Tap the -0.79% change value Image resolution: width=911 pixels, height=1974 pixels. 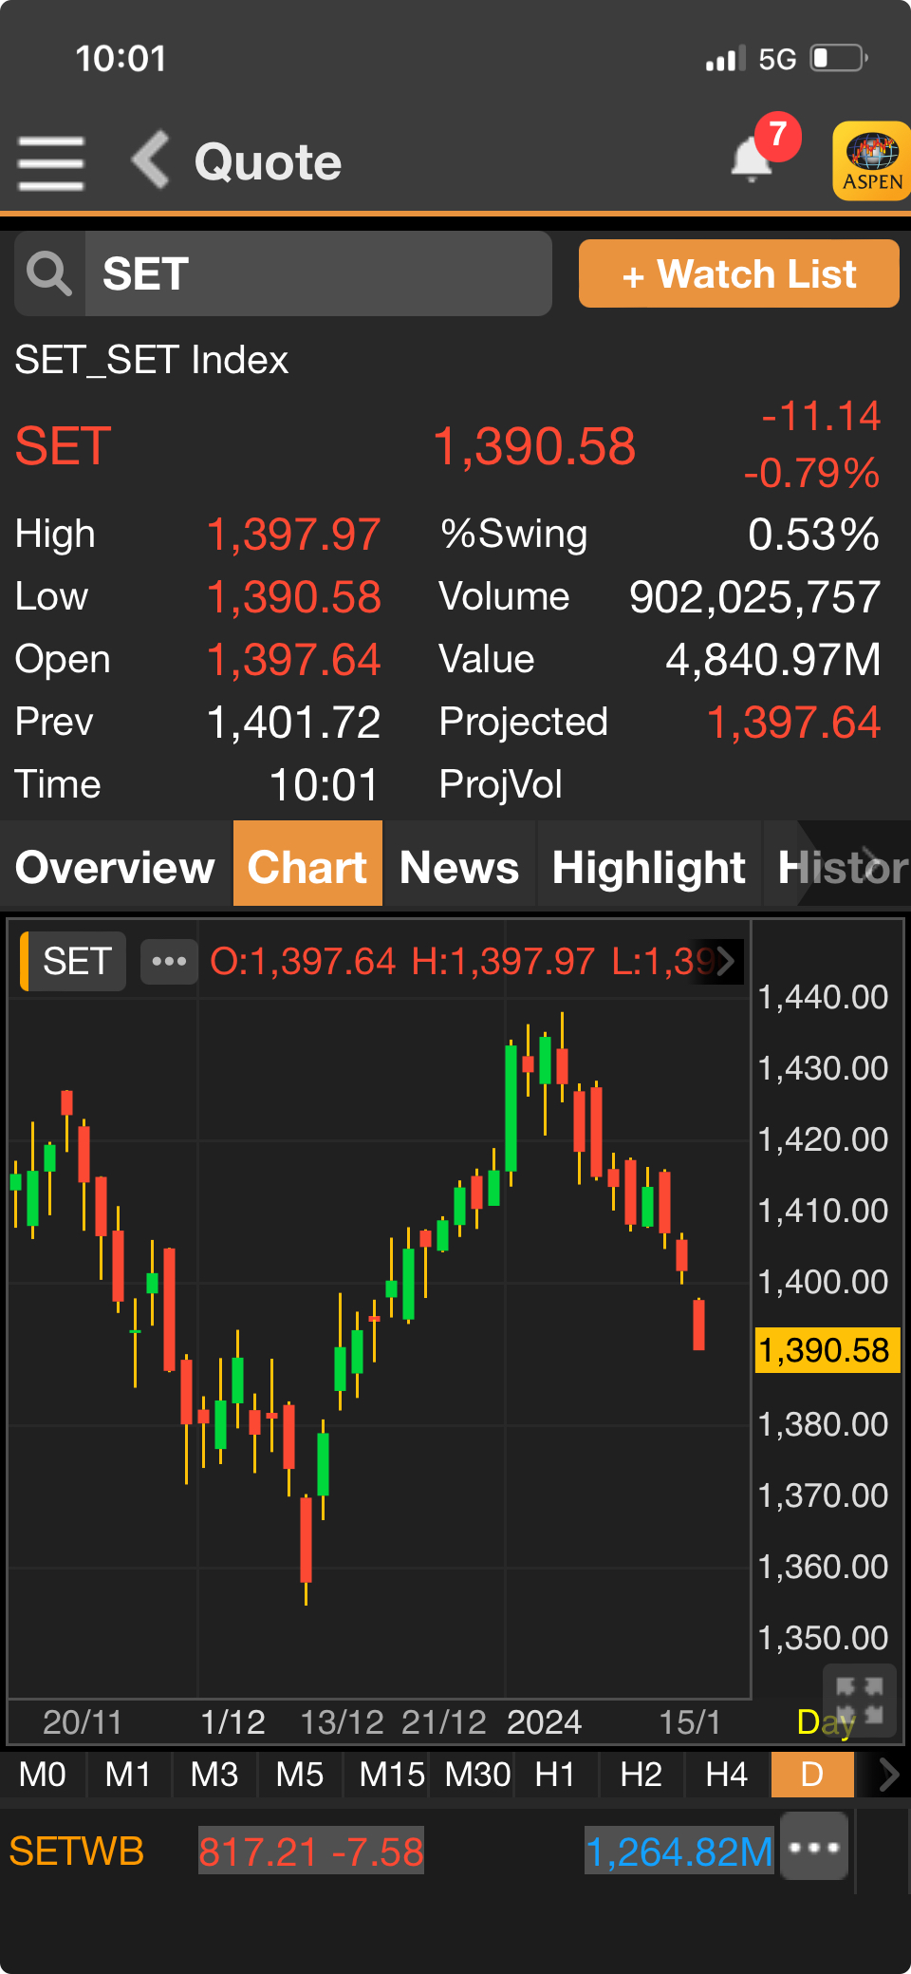click(x=812, y=473)
